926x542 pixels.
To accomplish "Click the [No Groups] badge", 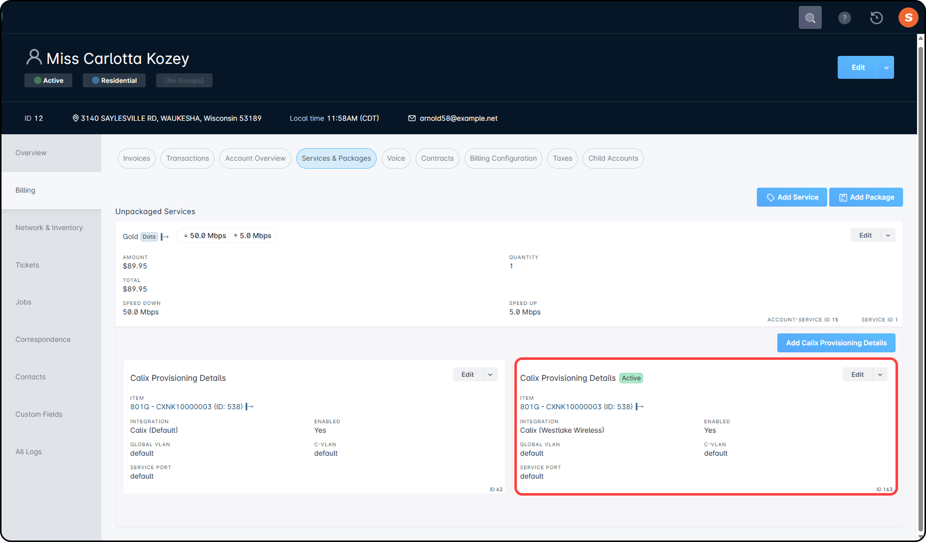I will (x=184, y=80).
